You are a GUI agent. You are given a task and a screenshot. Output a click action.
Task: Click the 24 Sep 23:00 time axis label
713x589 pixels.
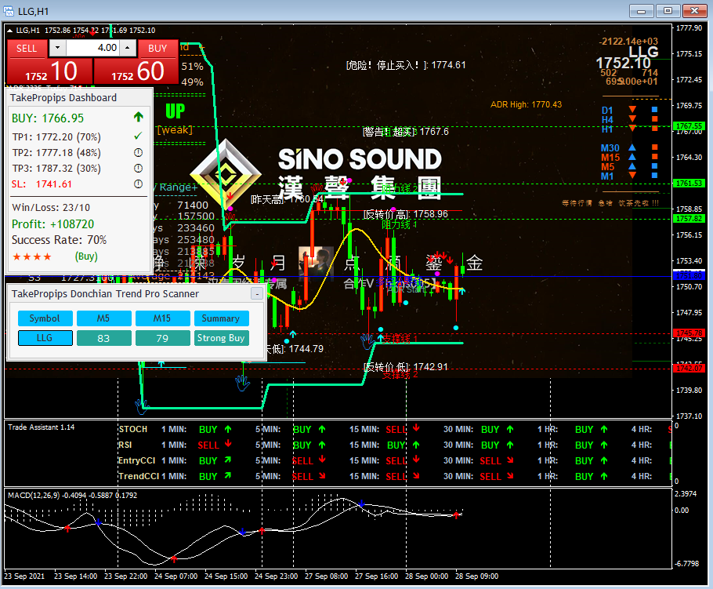coord(276,576)
